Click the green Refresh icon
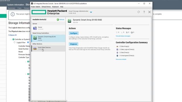The image size is (182, 102). point(58,20)
